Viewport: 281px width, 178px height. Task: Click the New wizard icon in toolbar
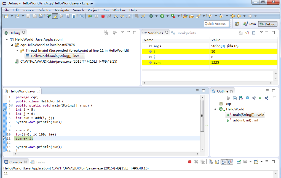(x=6, y=16)
